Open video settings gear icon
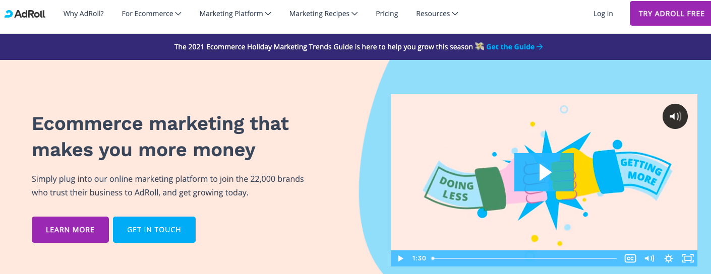Screen dimensions: 711x274 tap(669, 258)
